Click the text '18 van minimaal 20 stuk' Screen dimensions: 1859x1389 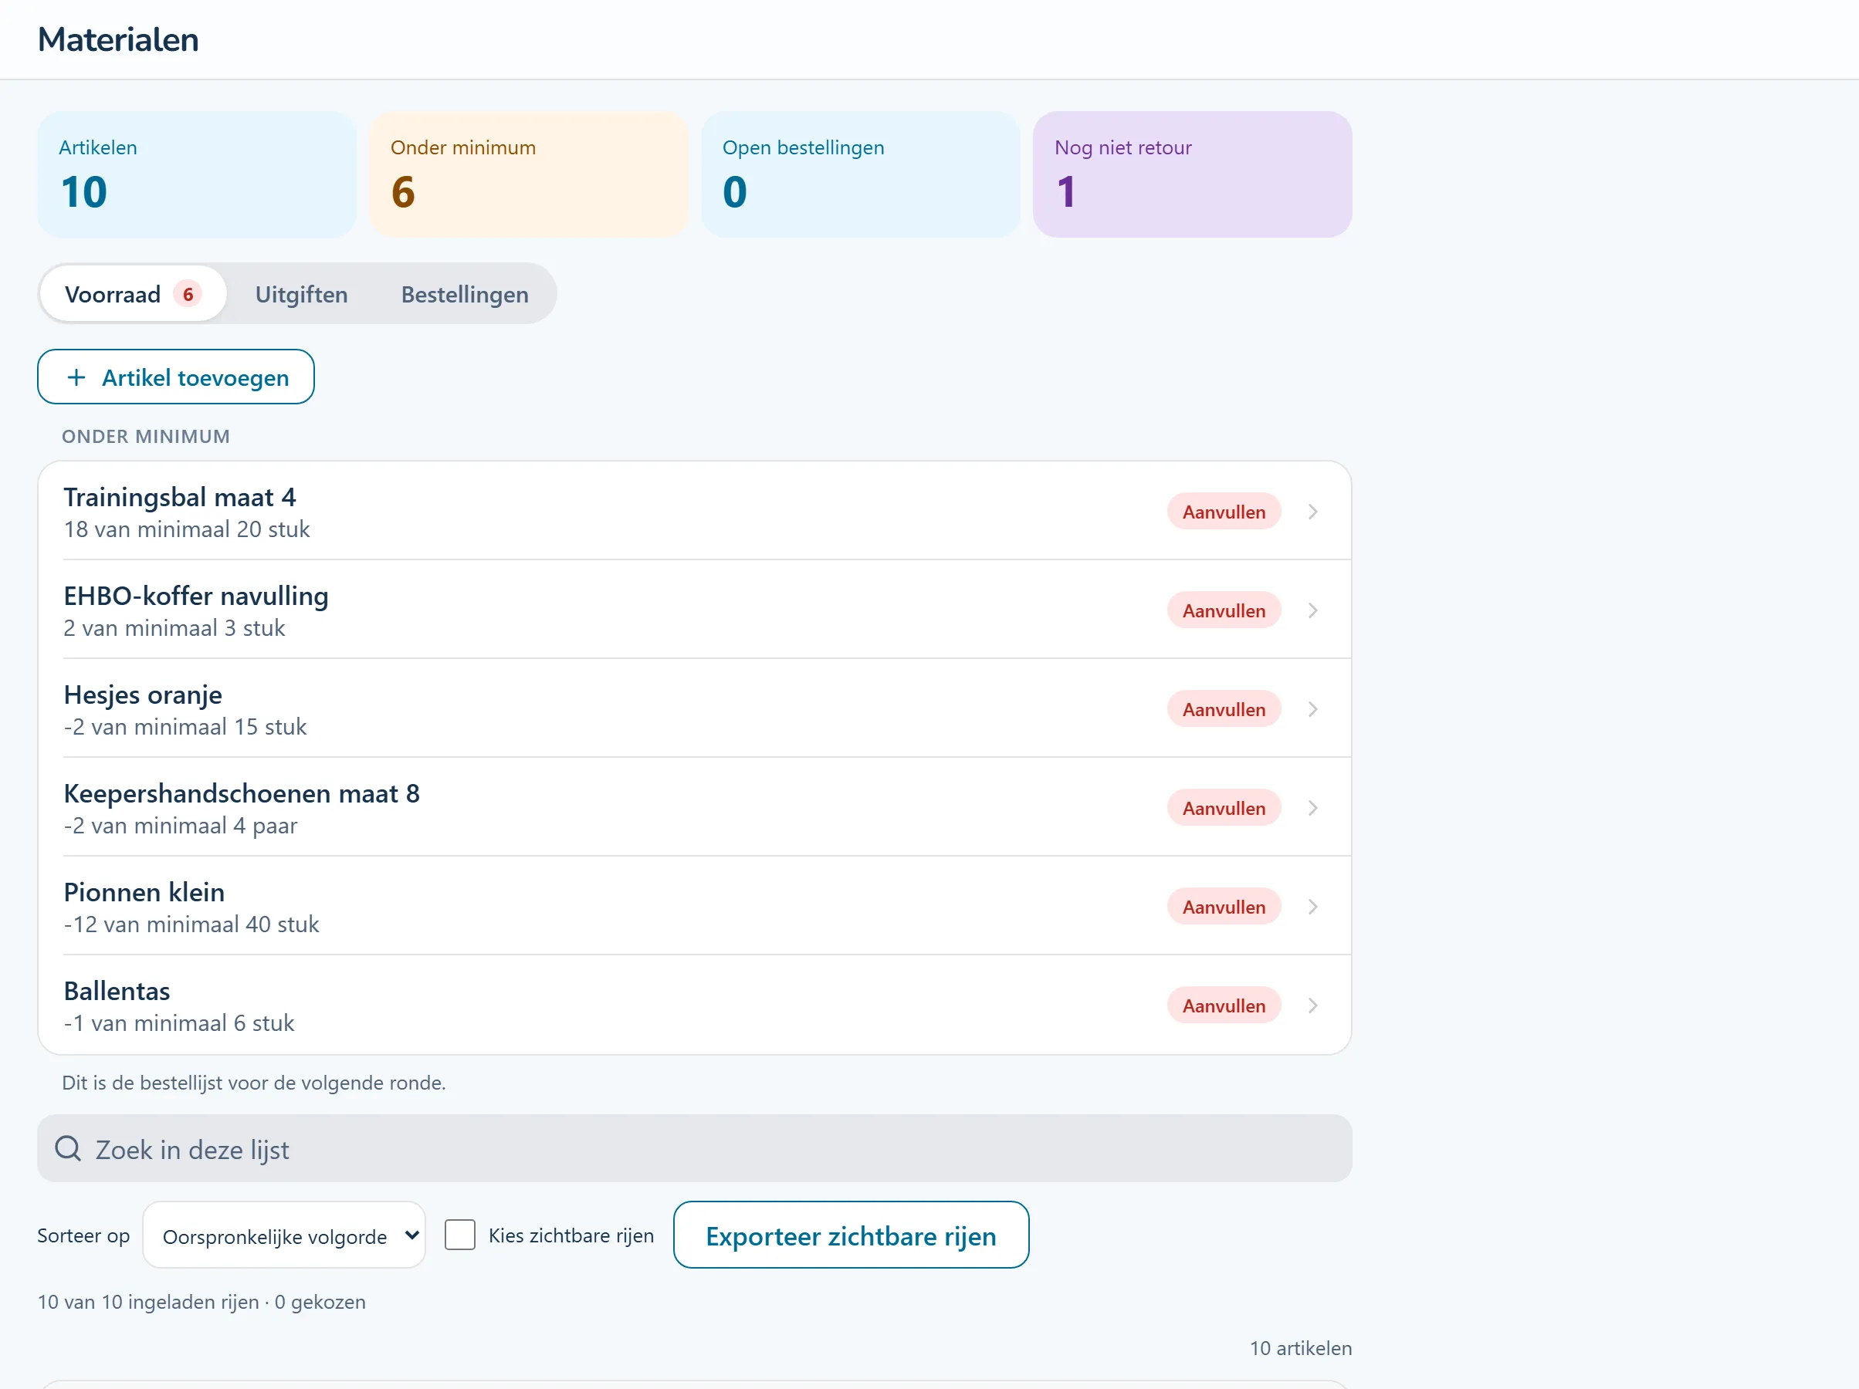pyautogui.click(x=187, y=529)
